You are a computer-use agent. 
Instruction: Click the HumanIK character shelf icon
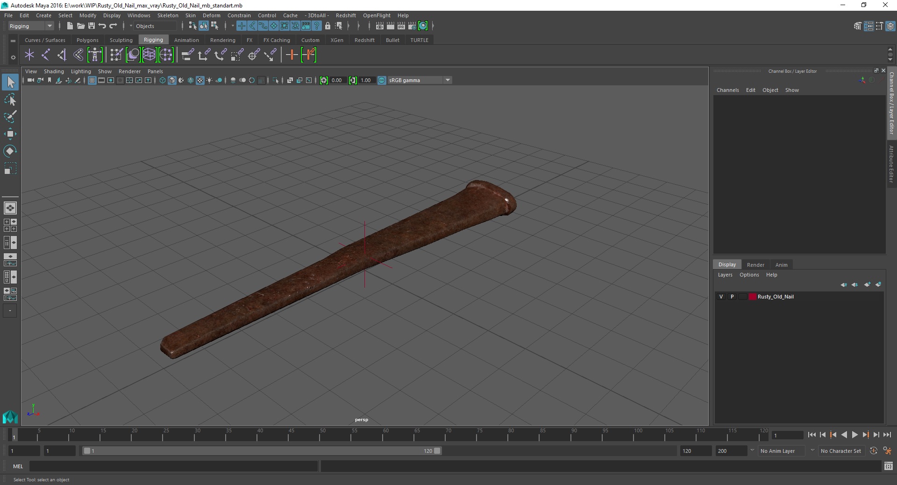tap(94, 55)
